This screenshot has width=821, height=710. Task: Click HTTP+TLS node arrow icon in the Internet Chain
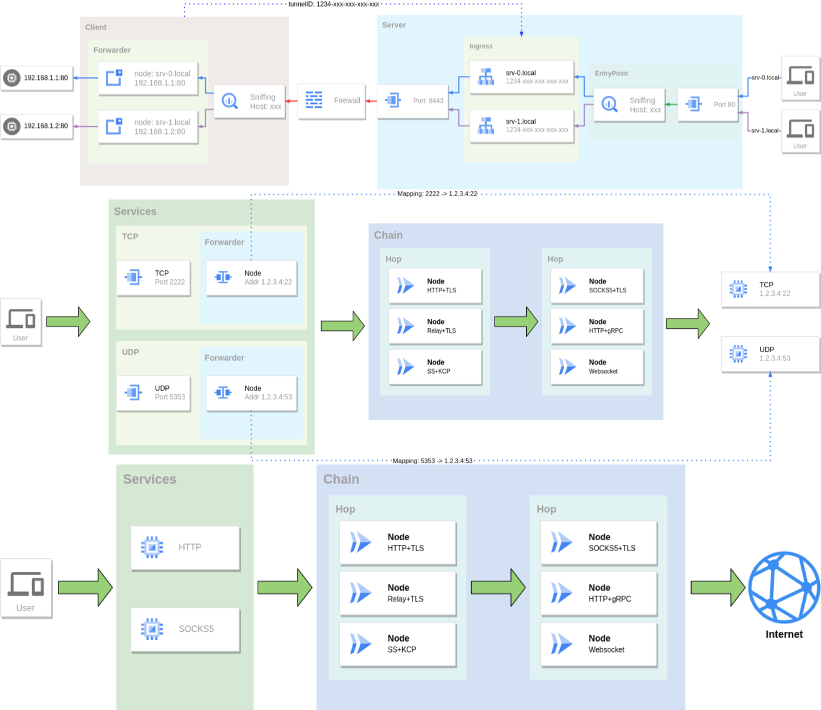(x=360, y=542)
